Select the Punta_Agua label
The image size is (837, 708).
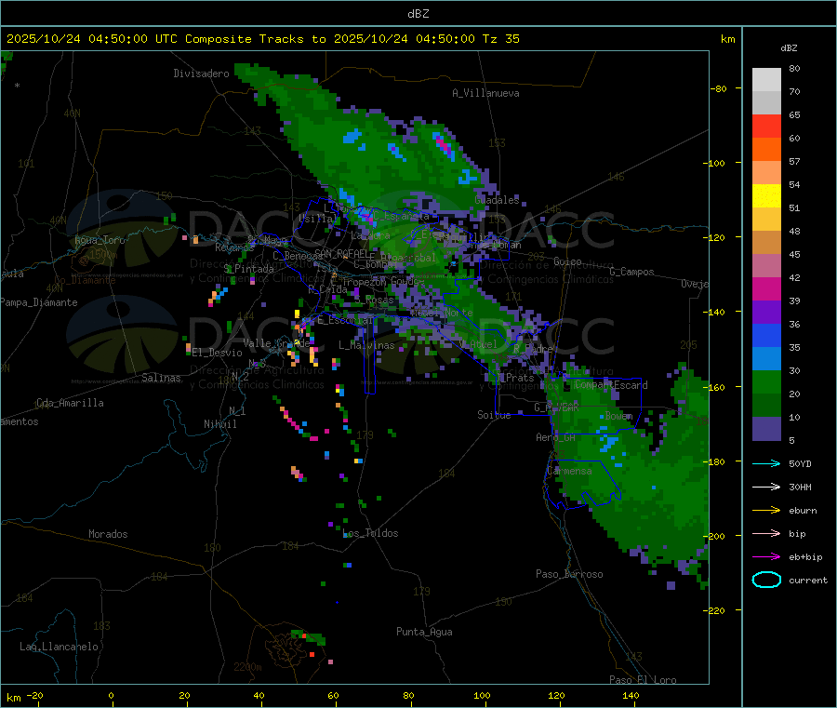tap(424, 632)
